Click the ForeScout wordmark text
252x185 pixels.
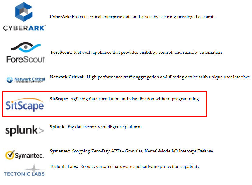26,59
